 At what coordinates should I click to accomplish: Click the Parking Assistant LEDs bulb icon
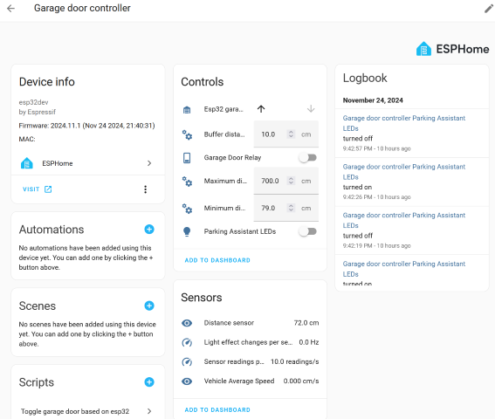(187, 232)
